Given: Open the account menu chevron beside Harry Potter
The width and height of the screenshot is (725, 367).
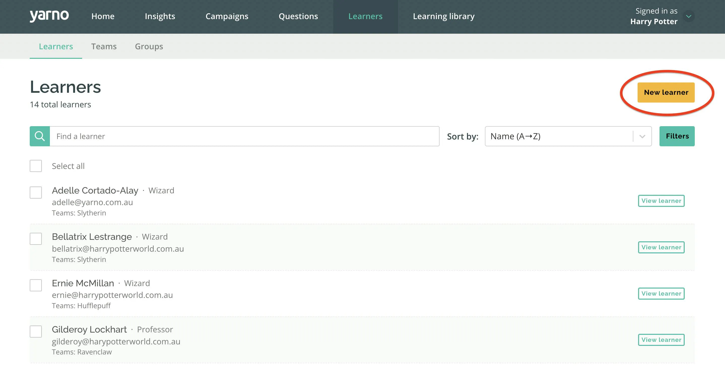Looking at the screenshot, I should coord(689,16).
